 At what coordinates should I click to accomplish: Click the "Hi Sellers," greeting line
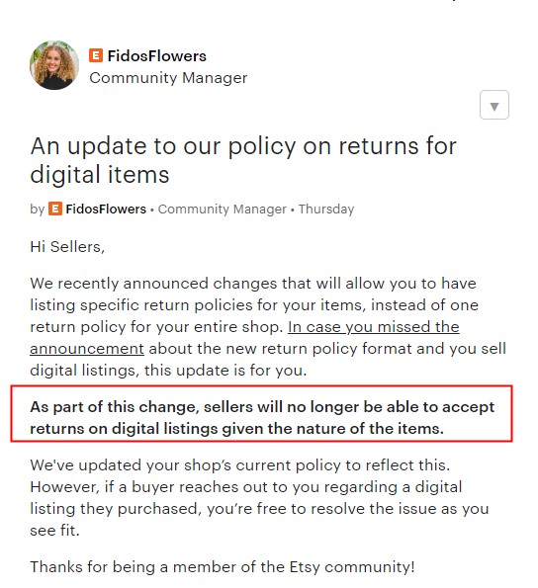pyautogui.click(x=67, y=247)
